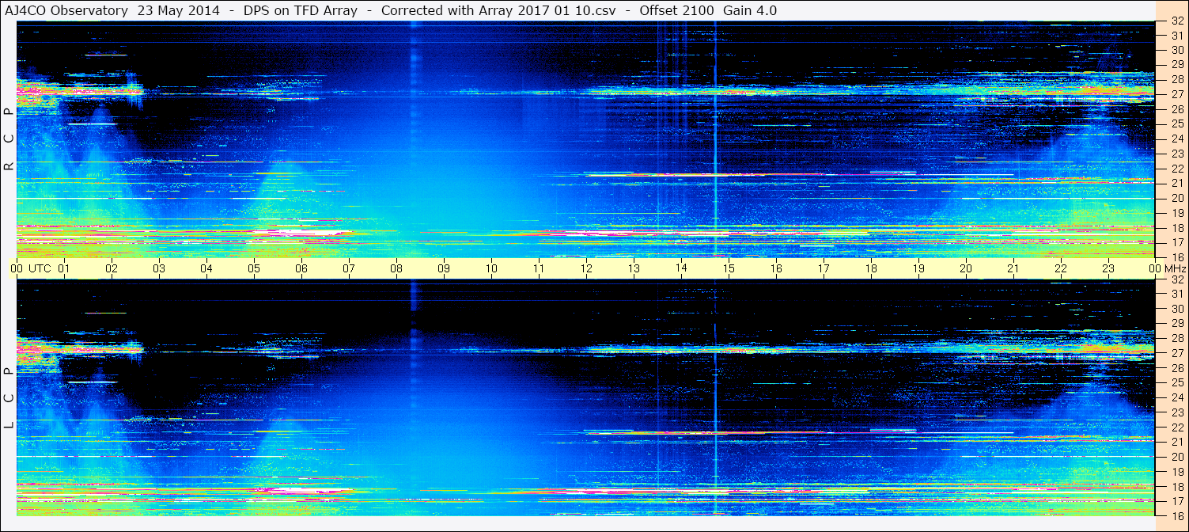Click the 16 MHz label of RCP panel
The image size is (1189, 532).
pyautogui.click(x=1176, y=256)
